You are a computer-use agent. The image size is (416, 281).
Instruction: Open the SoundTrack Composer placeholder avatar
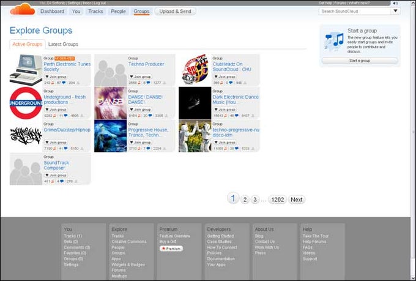26,169
